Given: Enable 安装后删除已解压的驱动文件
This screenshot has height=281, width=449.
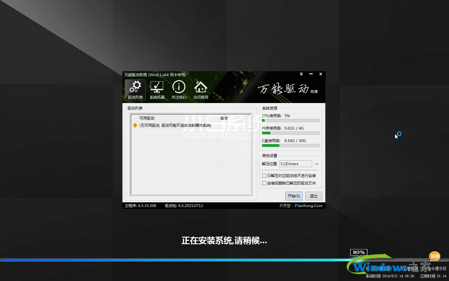Looking at the screenshot, I should point(264,183).
